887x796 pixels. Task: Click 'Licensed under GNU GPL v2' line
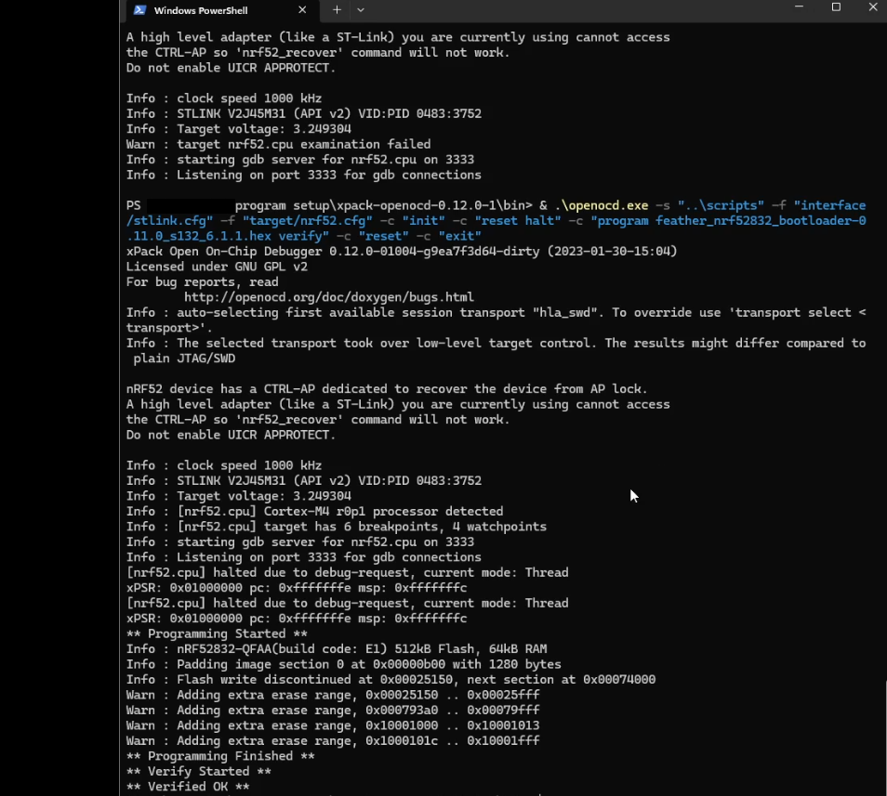(217, 267)
